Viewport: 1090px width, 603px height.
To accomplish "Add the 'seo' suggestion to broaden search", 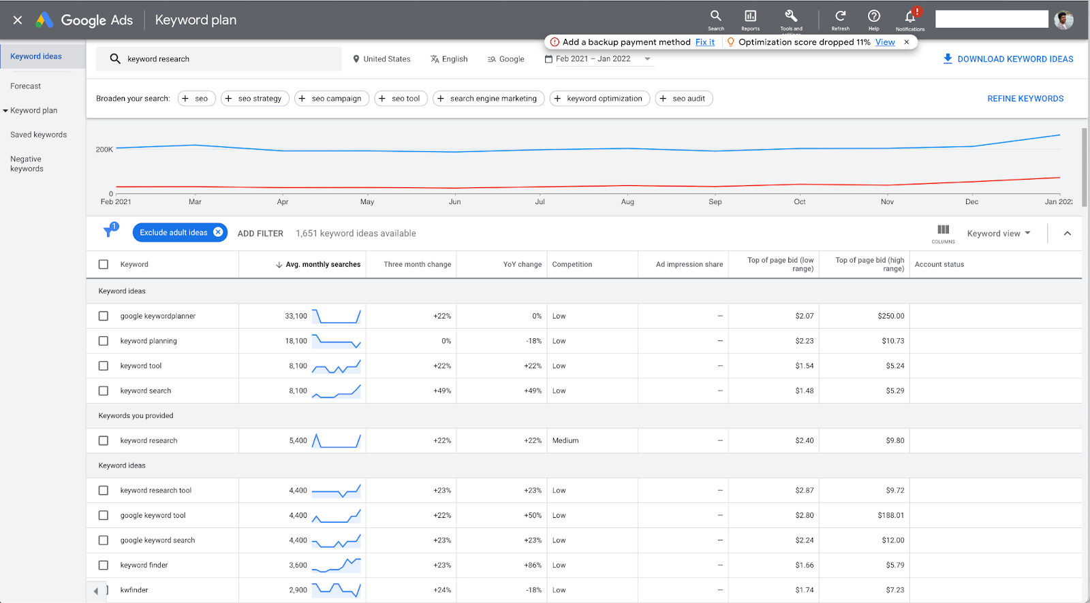I will [197, 99].
